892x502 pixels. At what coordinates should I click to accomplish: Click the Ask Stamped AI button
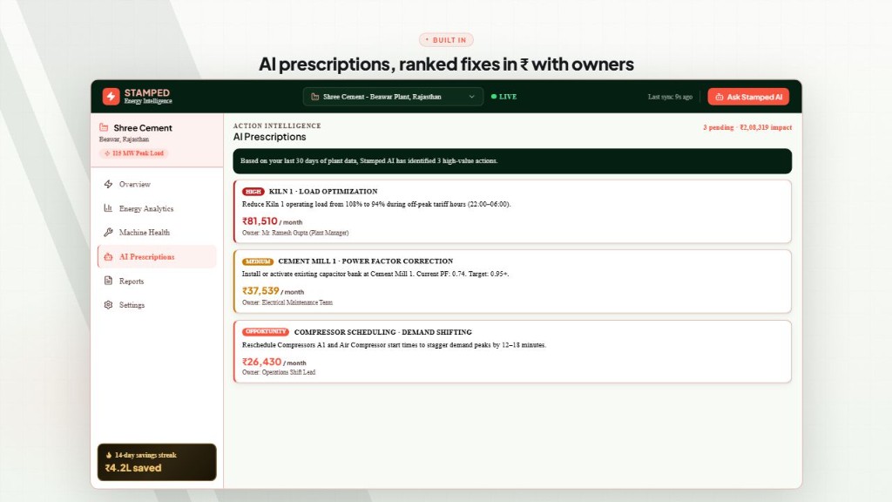click(x=748, y=97)
